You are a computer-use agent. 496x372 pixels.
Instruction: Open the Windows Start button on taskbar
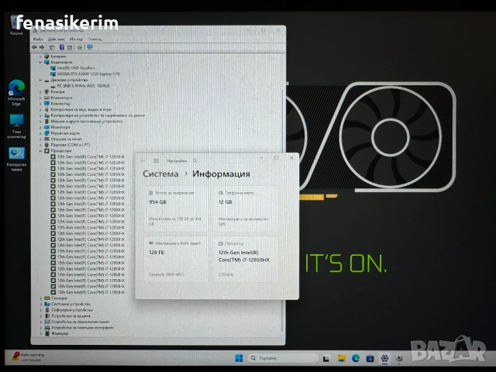click(239, 358)
